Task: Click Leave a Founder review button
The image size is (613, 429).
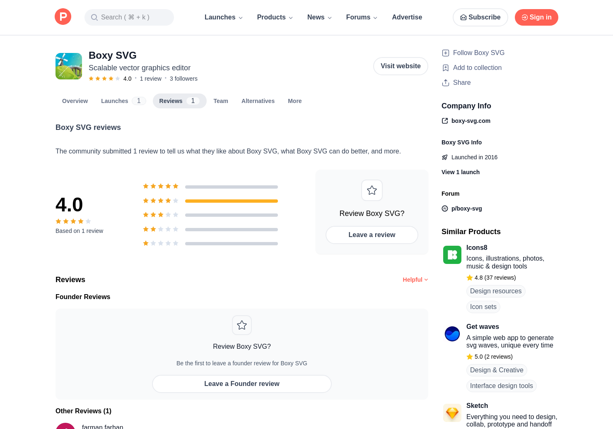Action: click(242, 384)
